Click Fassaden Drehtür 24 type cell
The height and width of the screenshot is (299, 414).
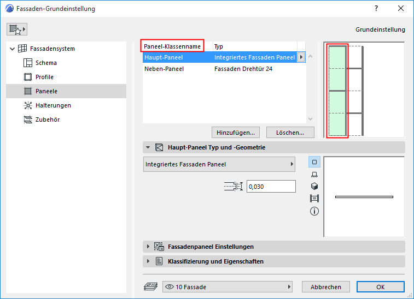(x=243, y=69)
